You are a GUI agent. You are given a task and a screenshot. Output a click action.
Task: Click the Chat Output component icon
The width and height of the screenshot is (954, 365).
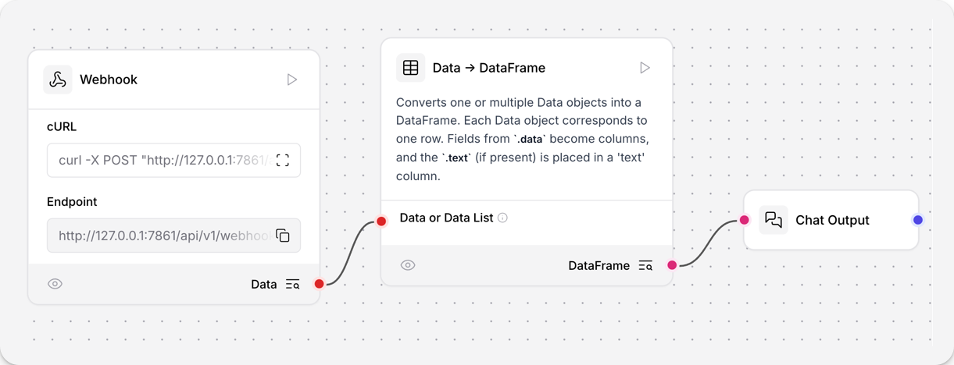(x=774, y=220)
